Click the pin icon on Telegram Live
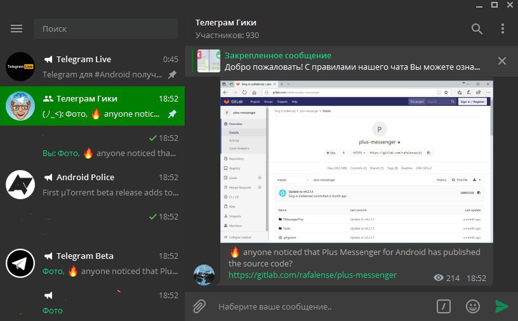518x321 pixels. 172,75
